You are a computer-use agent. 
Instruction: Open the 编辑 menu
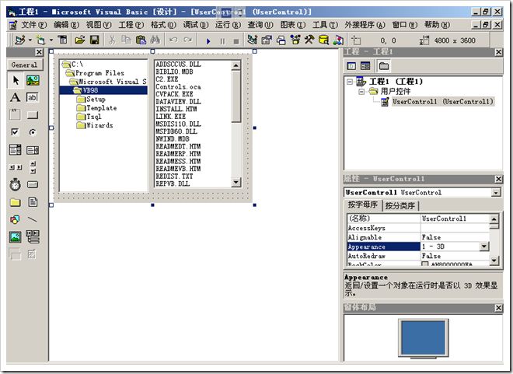66,25
